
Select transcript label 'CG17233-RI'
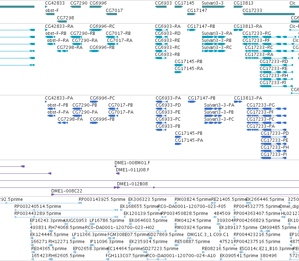[x=273, y=82]
